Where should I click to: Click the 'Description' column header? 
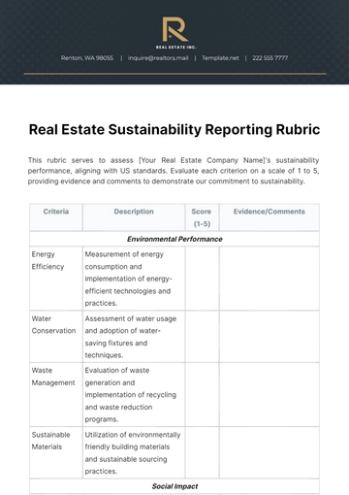[x=134, y=217]
